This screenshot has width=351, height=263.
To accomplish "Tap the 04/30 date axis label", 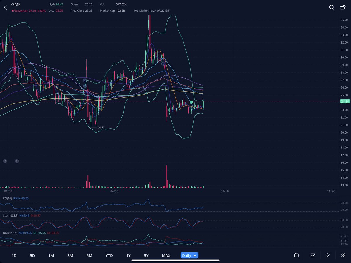I will pyautogui.click(x=114, y=191).
